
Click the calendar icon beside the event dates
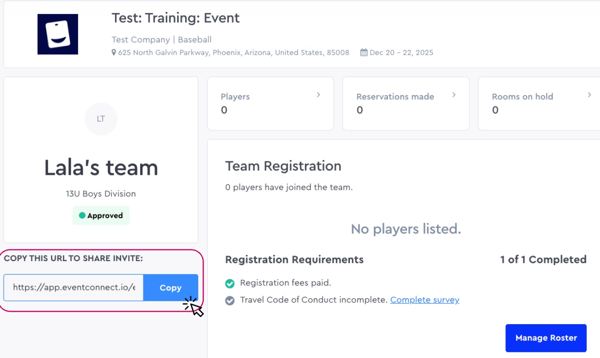(x=364, y=52)
